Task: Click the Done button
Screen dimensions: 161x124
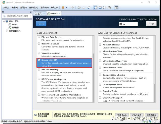Action: [x=41, y=24]
